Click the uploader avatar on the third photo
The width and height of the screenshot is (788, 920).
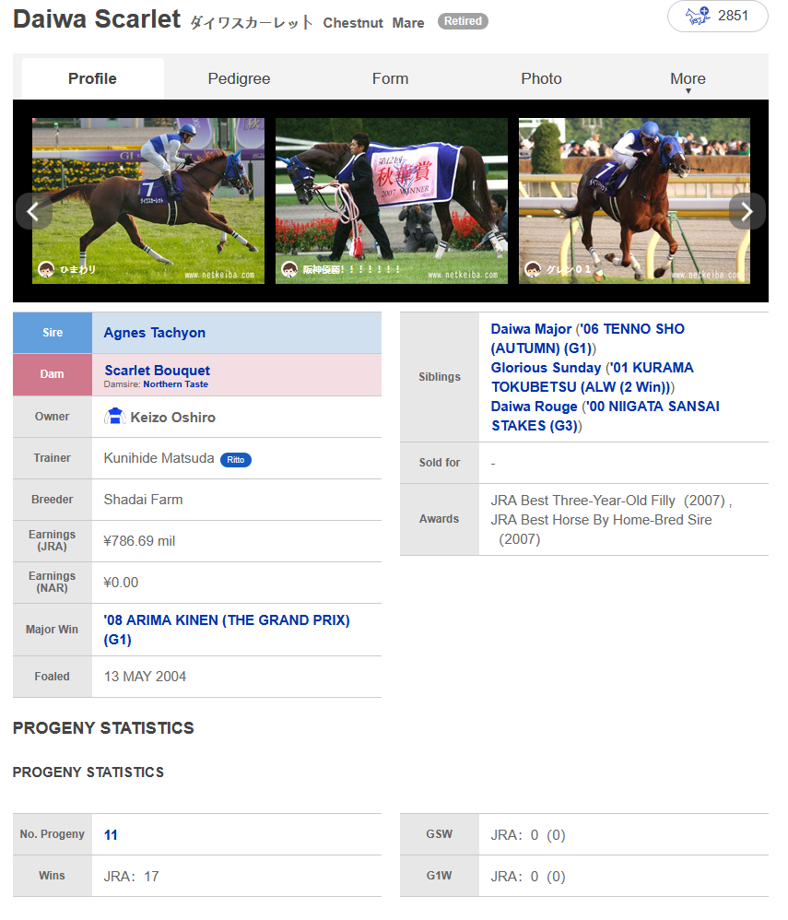pos(532,269)
